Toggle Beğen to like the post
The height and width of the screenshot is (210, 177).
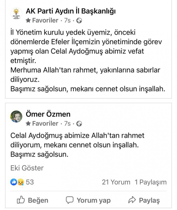(x=32, y=200)
